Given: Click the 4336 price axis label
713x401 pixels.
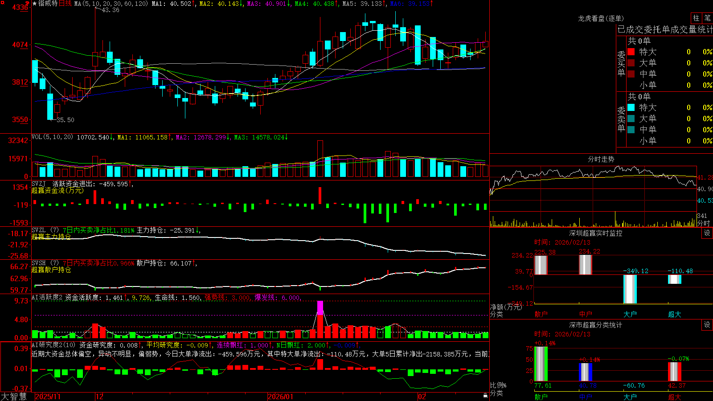Looking at the screenshot, I should [x=20, y=8].
